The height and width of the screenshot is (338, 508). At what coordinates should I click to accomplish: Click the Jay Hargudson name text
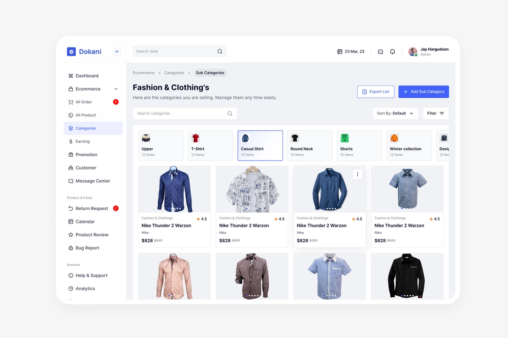[435, 50]
